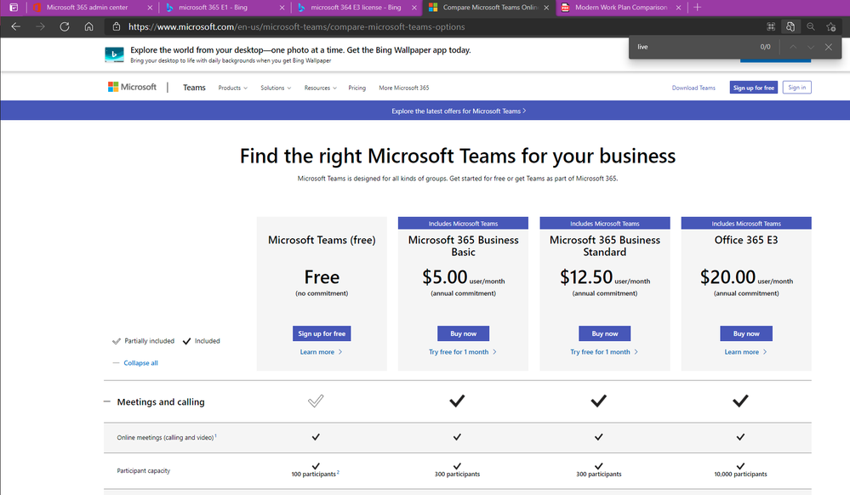Click Sign up for free under Teams free
This screenshot has width=850, height=495.
[x=322, y=333]
